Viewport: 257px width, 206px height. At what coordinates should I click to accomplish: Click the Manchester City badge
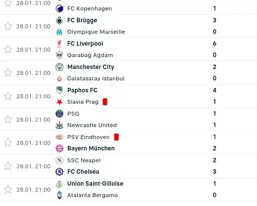point(59,67)
